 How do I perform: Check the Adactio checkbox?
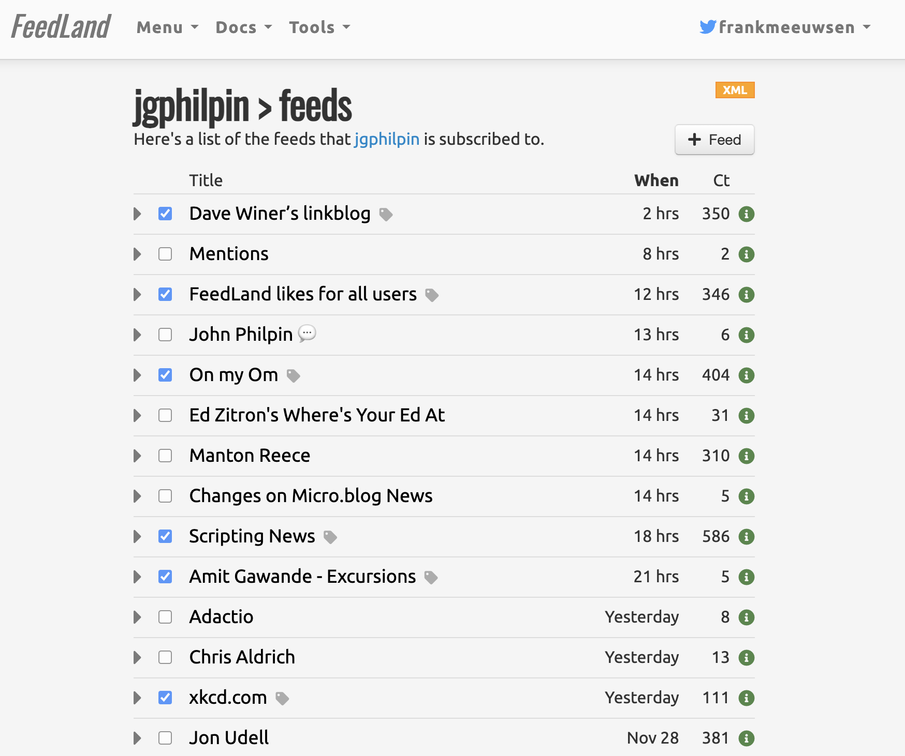pyautogui.click(x=165, y=617)
